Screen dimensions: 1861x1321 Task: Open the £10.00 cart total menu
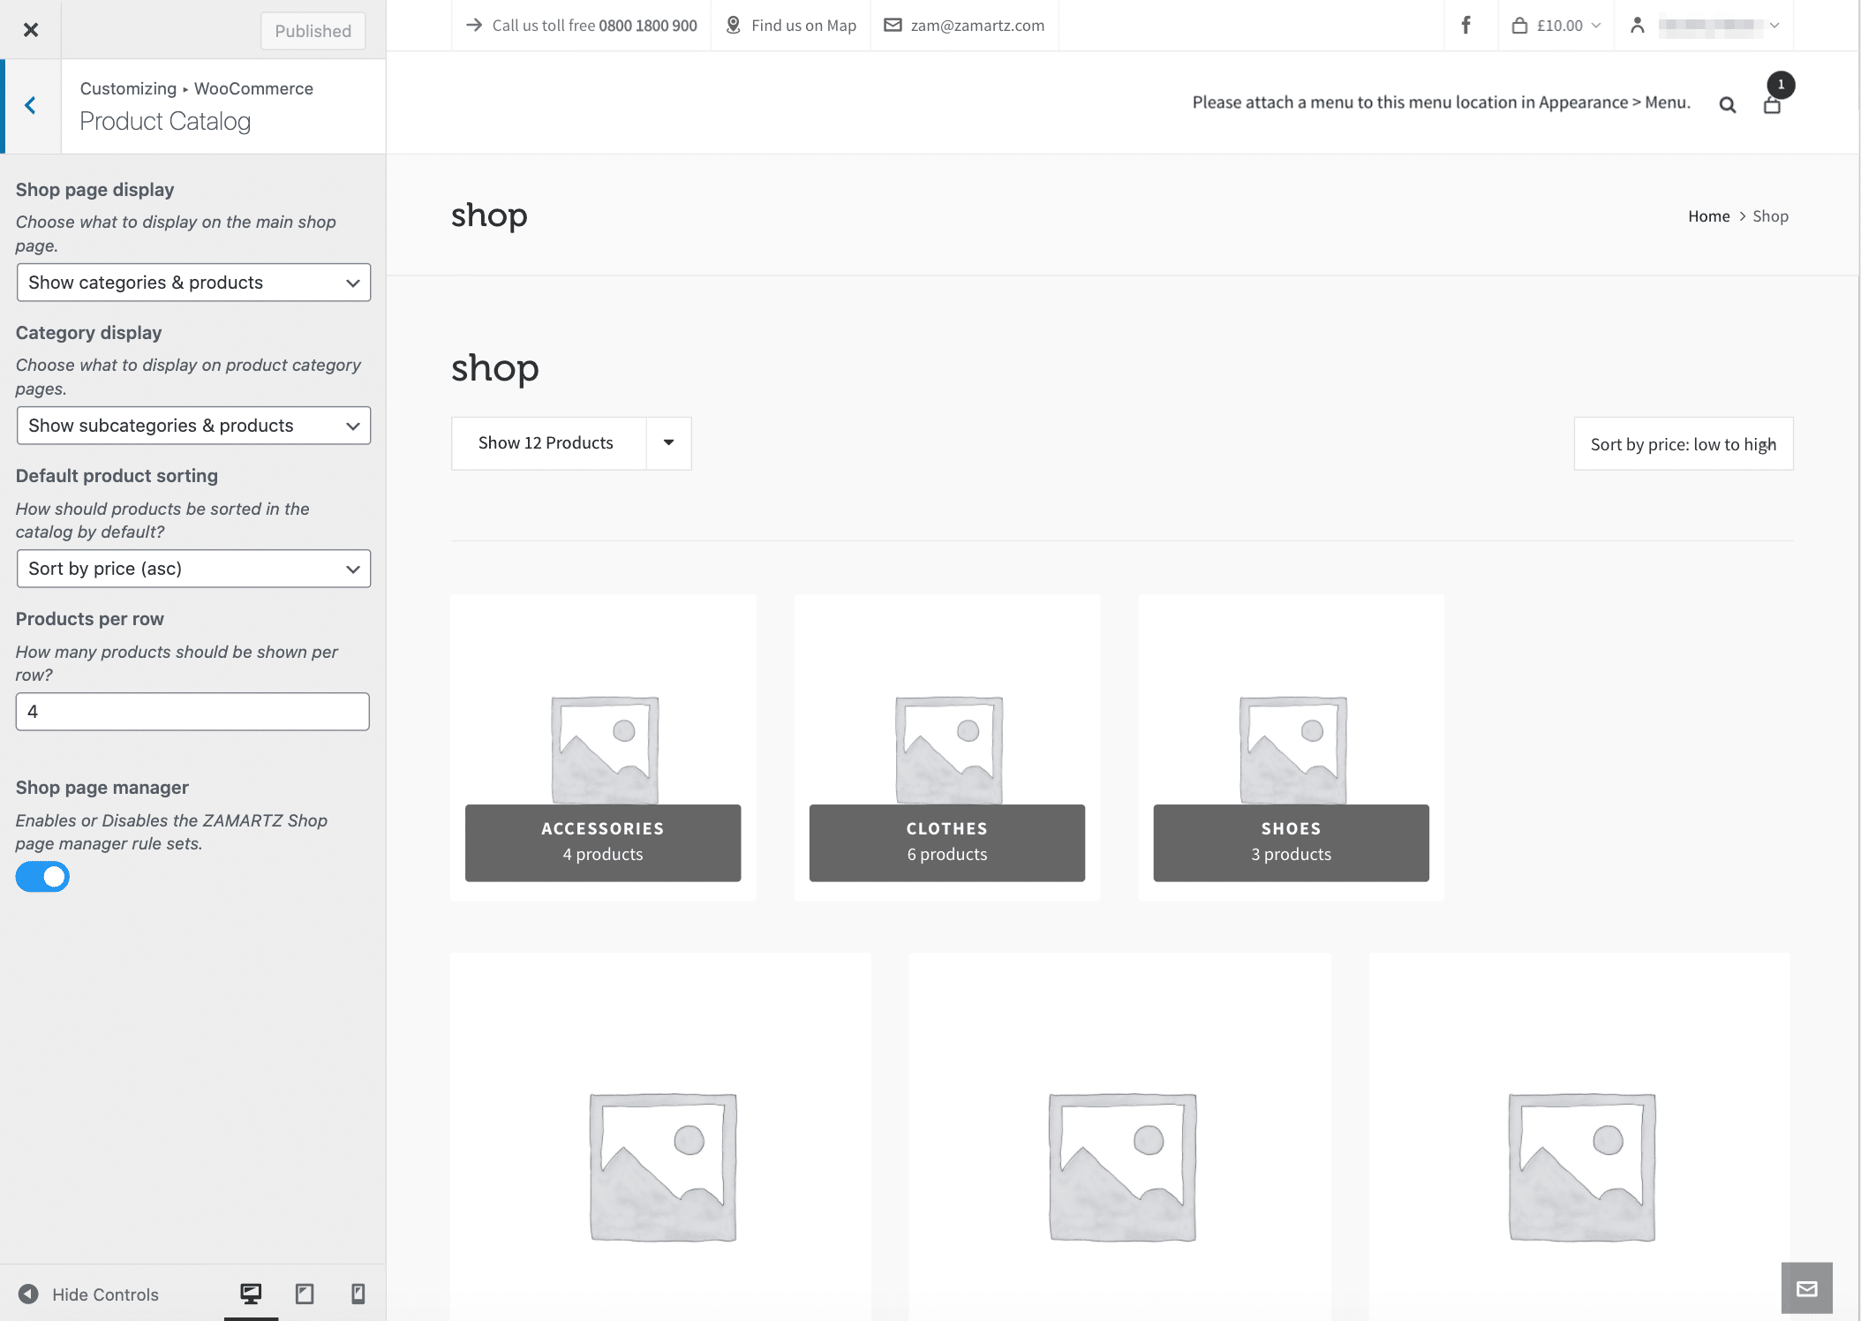1556,25
